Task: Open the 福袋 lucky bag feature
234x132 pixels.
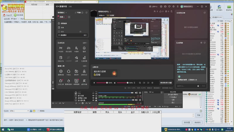Action: (x=84, y=49)
